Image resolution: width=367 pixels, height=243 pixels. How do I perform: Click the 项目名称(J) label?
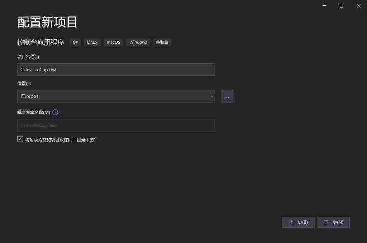point(28,57)
